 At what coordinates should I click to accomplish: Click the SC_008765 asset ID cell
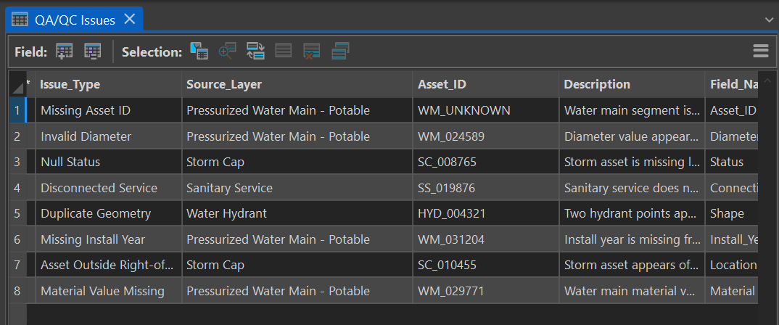(x=485, y=162)
